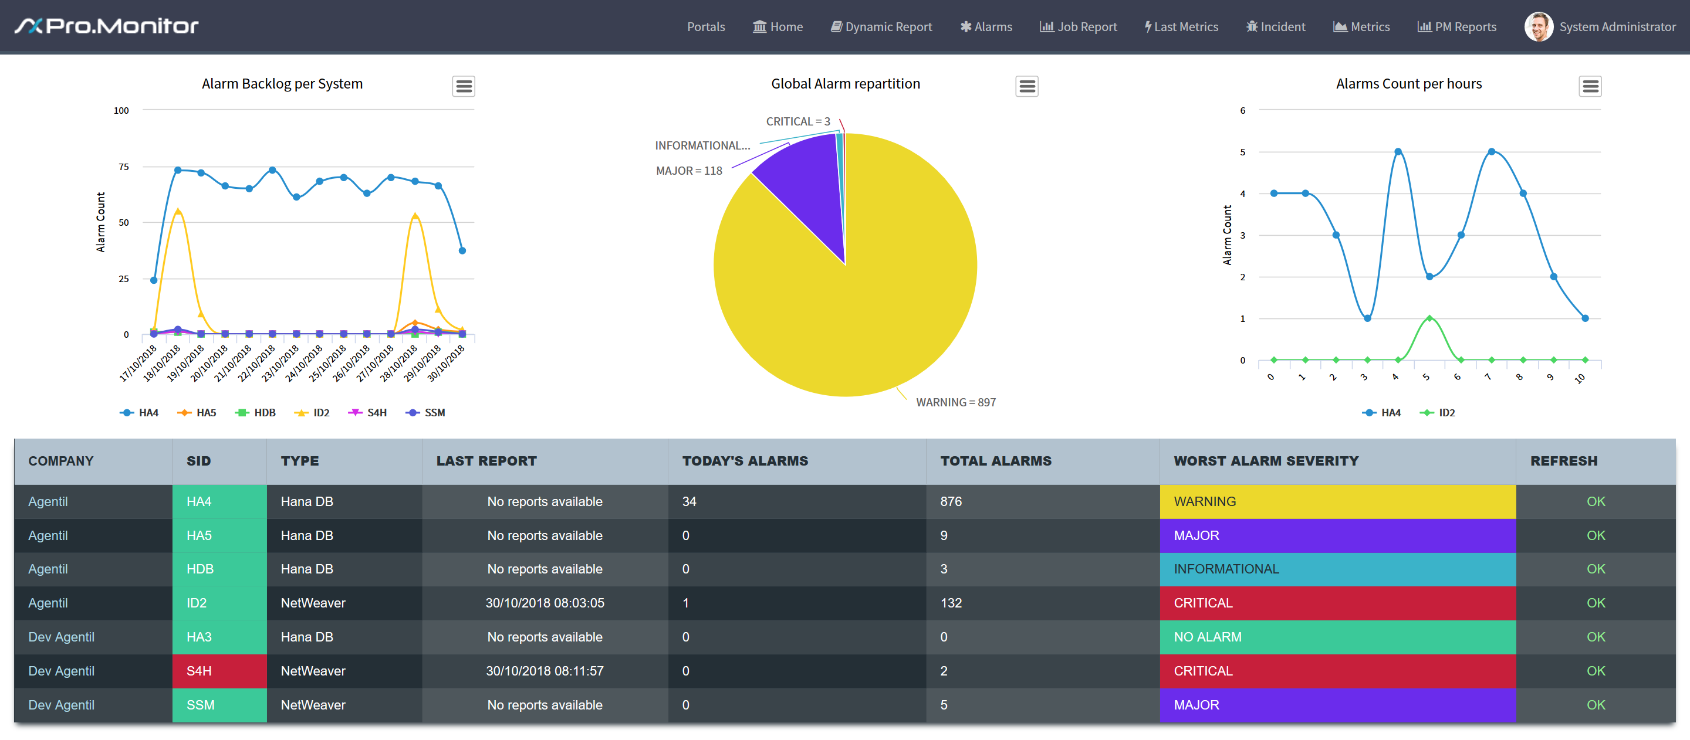Viewport: 1690px width, 740px height.
Task: Expand the Portals menu
Action: [x=705, y=27]
